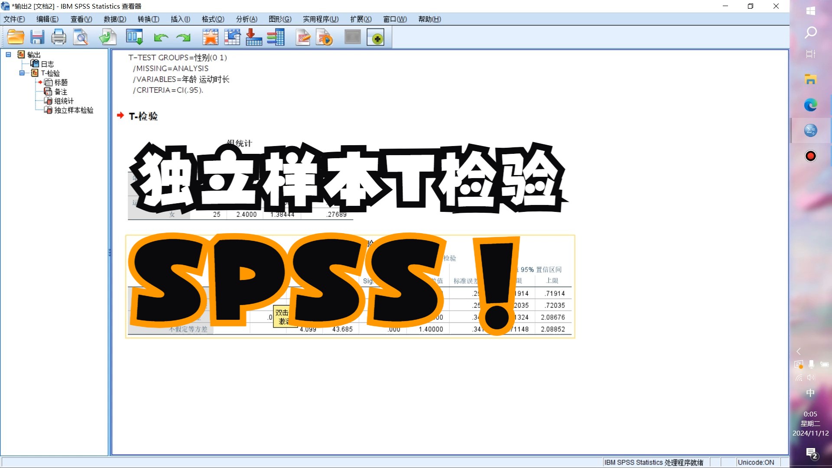
Task: Open Windows Search
Action: pyautogui.click(x=810, y=32)
